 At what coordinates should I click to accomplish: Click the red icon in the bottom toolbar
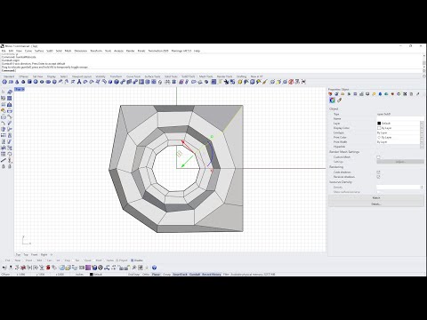(x=48, y=268)
